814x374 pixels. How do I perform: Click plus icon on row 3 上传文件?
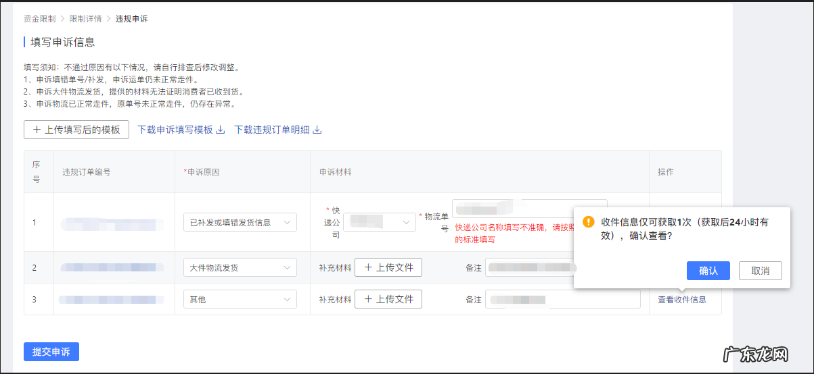pos(368,299)
